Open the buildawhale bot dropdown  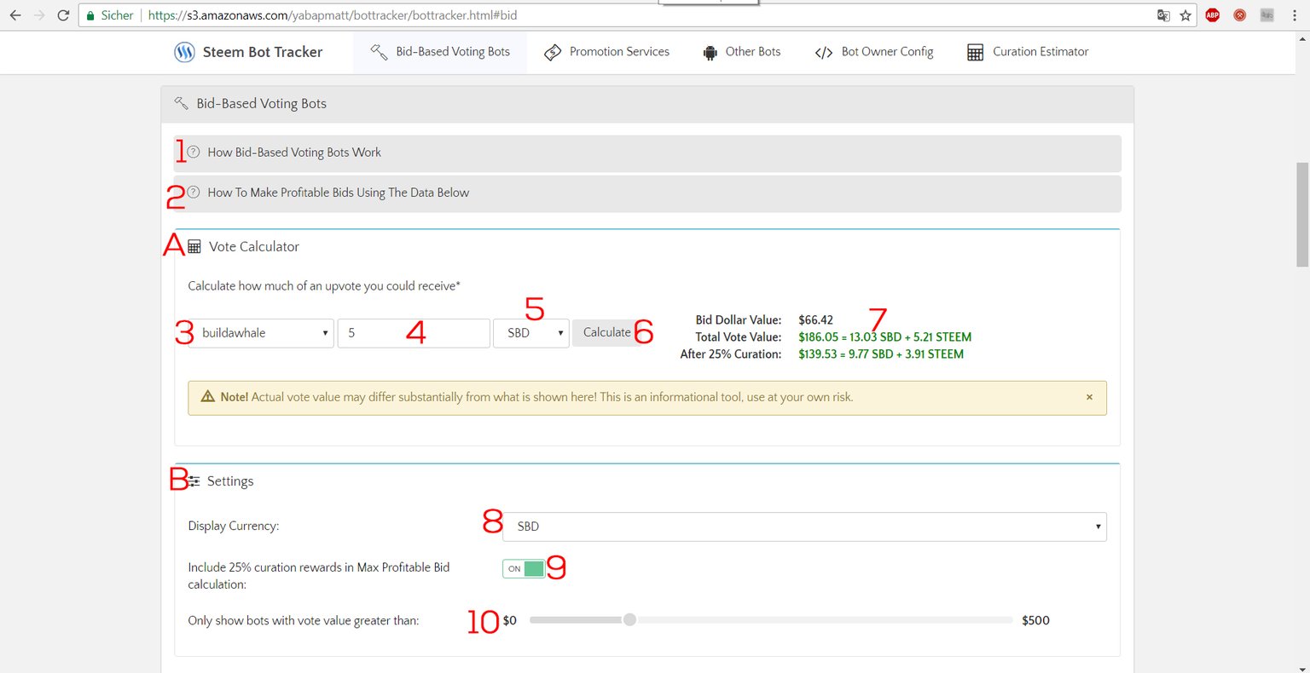point(261,333)
